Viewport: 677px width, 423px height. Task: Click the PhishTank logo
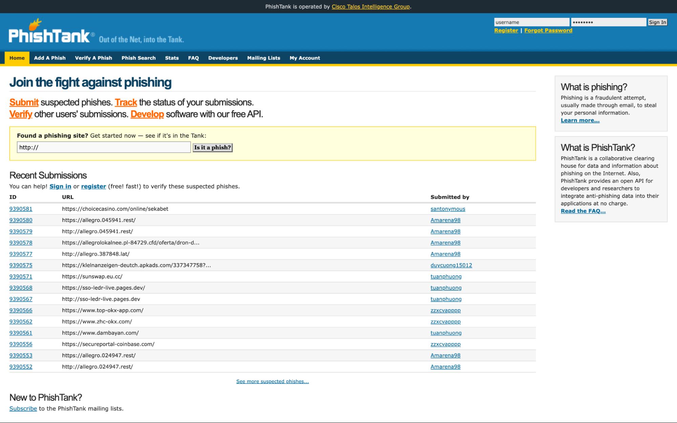tap(47, 34)
